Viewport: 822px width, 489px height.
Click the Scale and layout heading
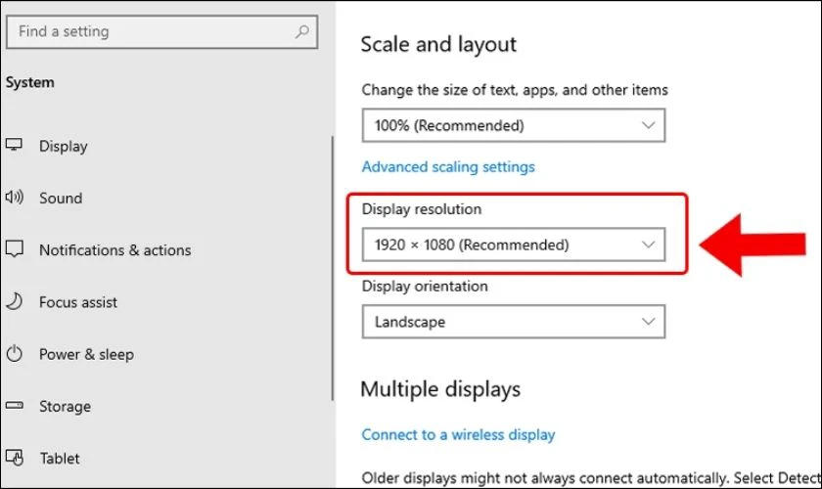click(x=438, y=45)
